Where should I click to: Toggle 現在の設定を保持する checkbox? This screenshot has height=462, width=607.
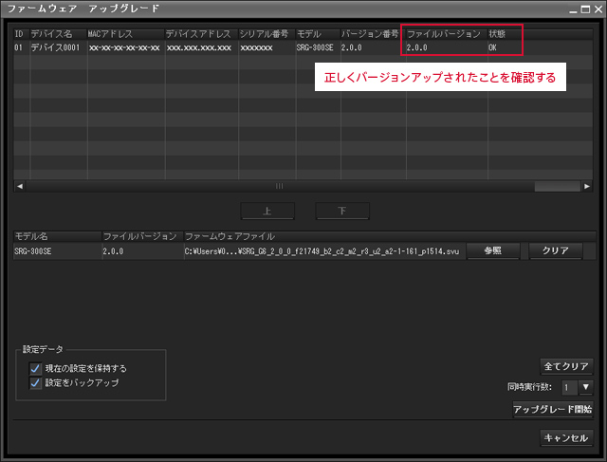36,368
